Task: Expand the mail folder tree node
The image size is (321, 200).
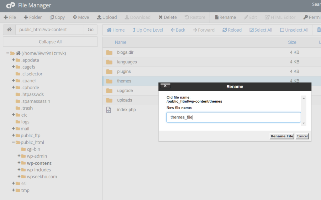Action: tap(13, 129)
